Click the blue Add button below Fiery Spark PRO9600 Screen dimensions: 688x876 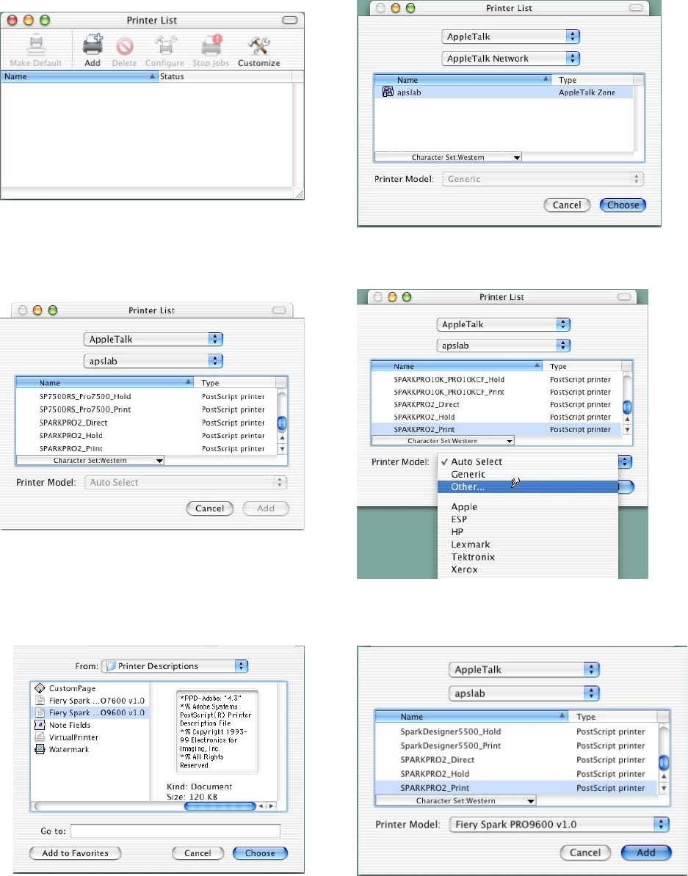(646, 853)
